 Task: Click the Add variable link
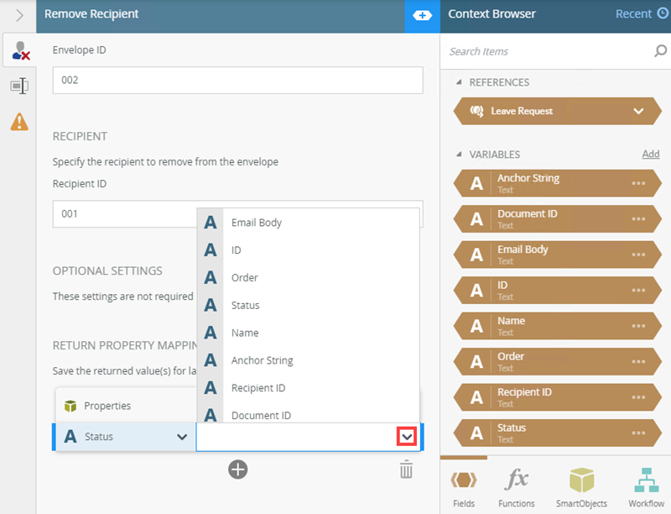pyautogui.click(x=650, y=155)
